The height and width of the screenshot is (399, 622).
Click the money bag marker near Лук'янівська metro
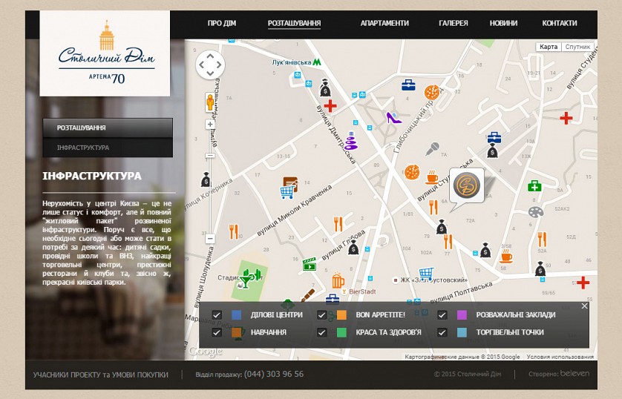tap(325, 88)
